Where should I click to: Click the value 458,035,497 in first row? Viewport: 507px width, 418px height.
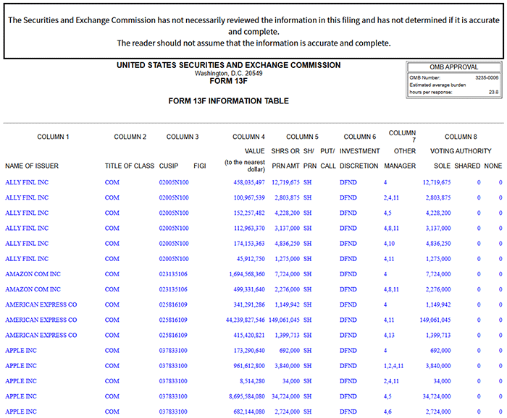click(244, 182)
